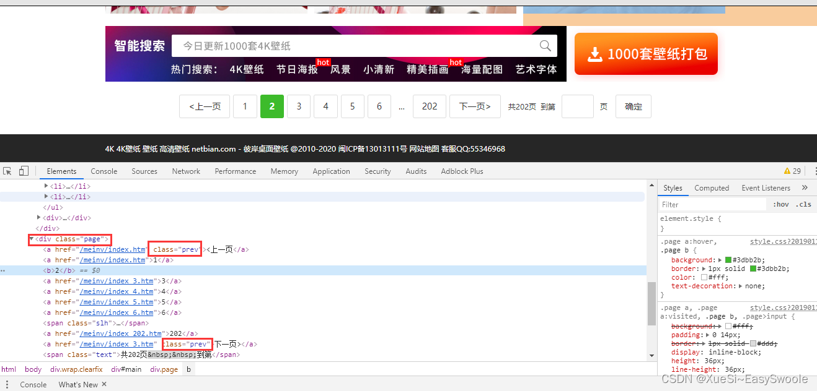The width and height of the screenshot is (817, 391).
Task: Select the inspect element cursor icon
Action: (x=7, y=171)
